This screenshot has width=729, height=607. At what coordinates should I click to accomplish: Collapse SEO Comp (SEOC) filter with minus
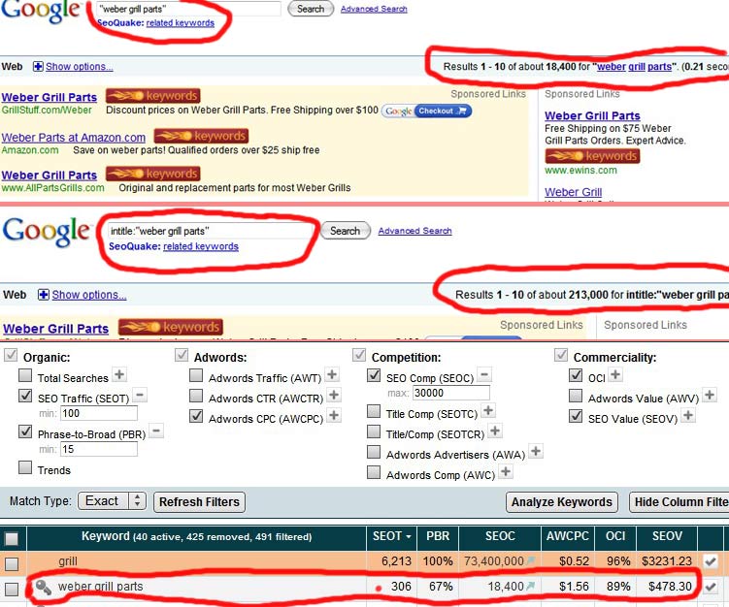484,374
